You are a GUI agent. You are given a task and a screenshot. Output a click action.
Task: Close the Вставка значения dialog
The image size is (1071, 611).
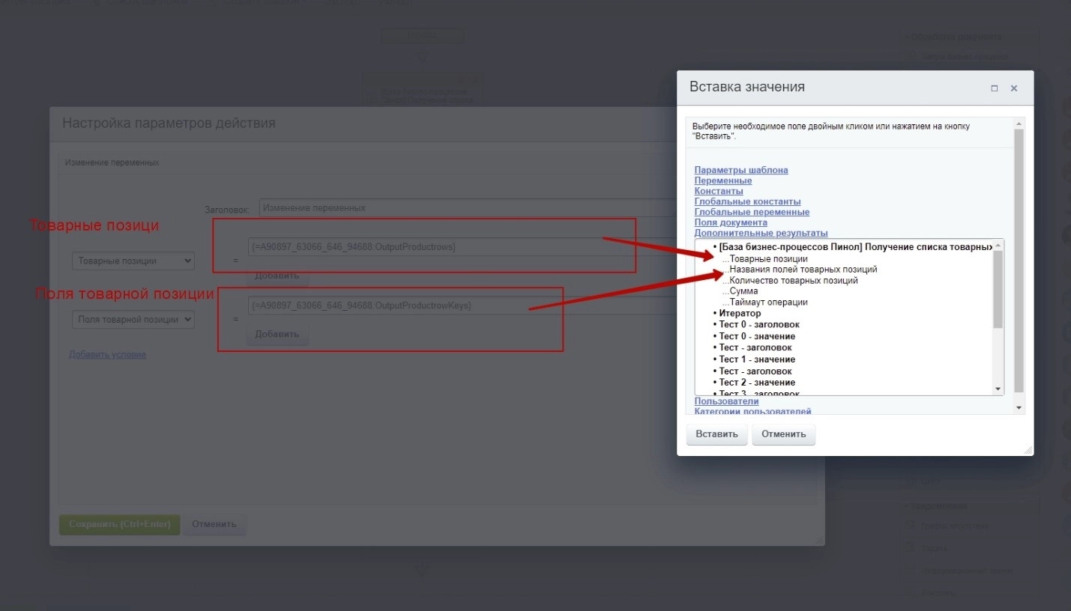coord(1014,88)
